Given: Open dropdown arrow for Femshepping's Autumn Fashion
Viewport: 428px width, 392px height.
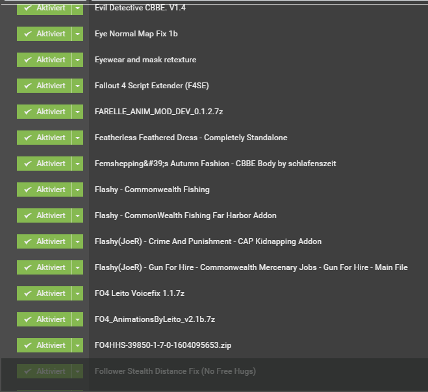Looking at the screenshot, I should [x=77, y=164].
